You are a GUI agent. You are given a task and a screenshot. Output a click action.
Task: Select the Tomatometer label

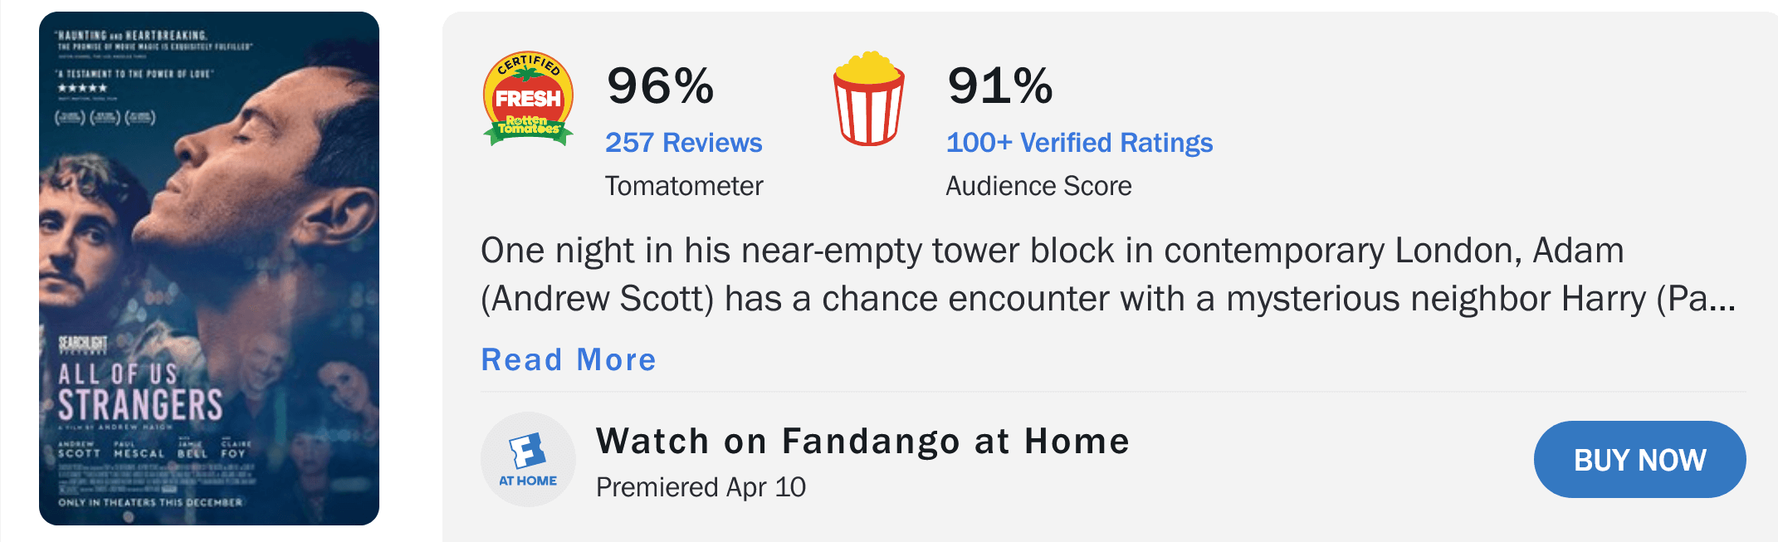[x=683, y=186]
